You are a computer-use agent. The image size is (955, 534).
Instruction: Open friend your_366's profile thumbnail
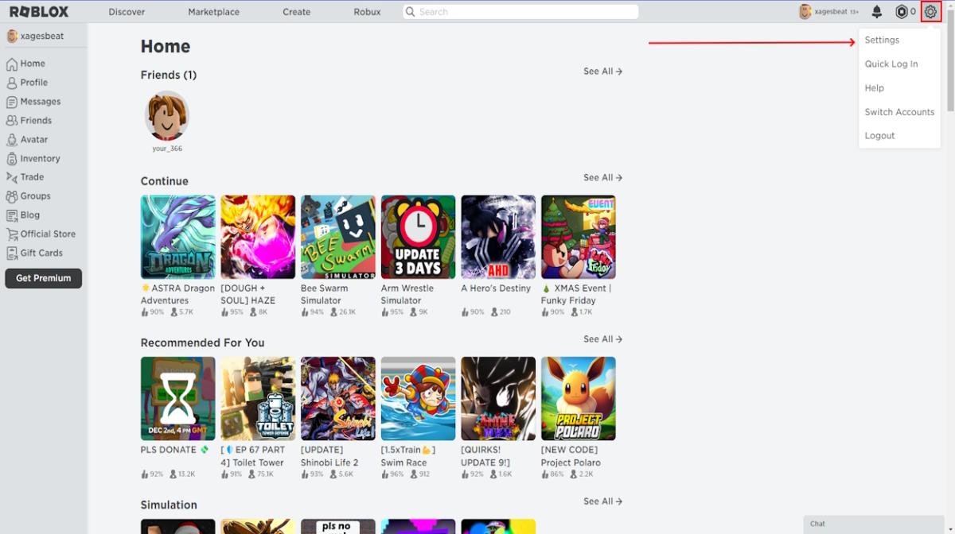tap(167, 118)
